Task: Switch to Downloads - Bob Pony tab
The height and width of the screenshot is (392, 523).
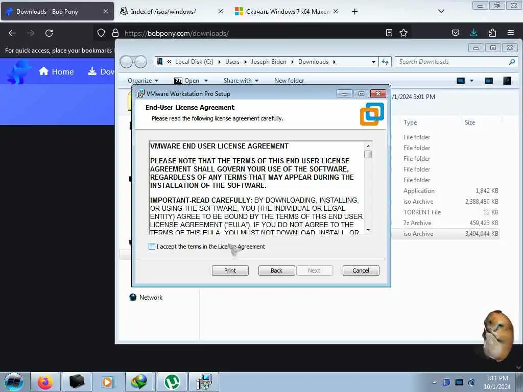Action: (x=57, y=11)
